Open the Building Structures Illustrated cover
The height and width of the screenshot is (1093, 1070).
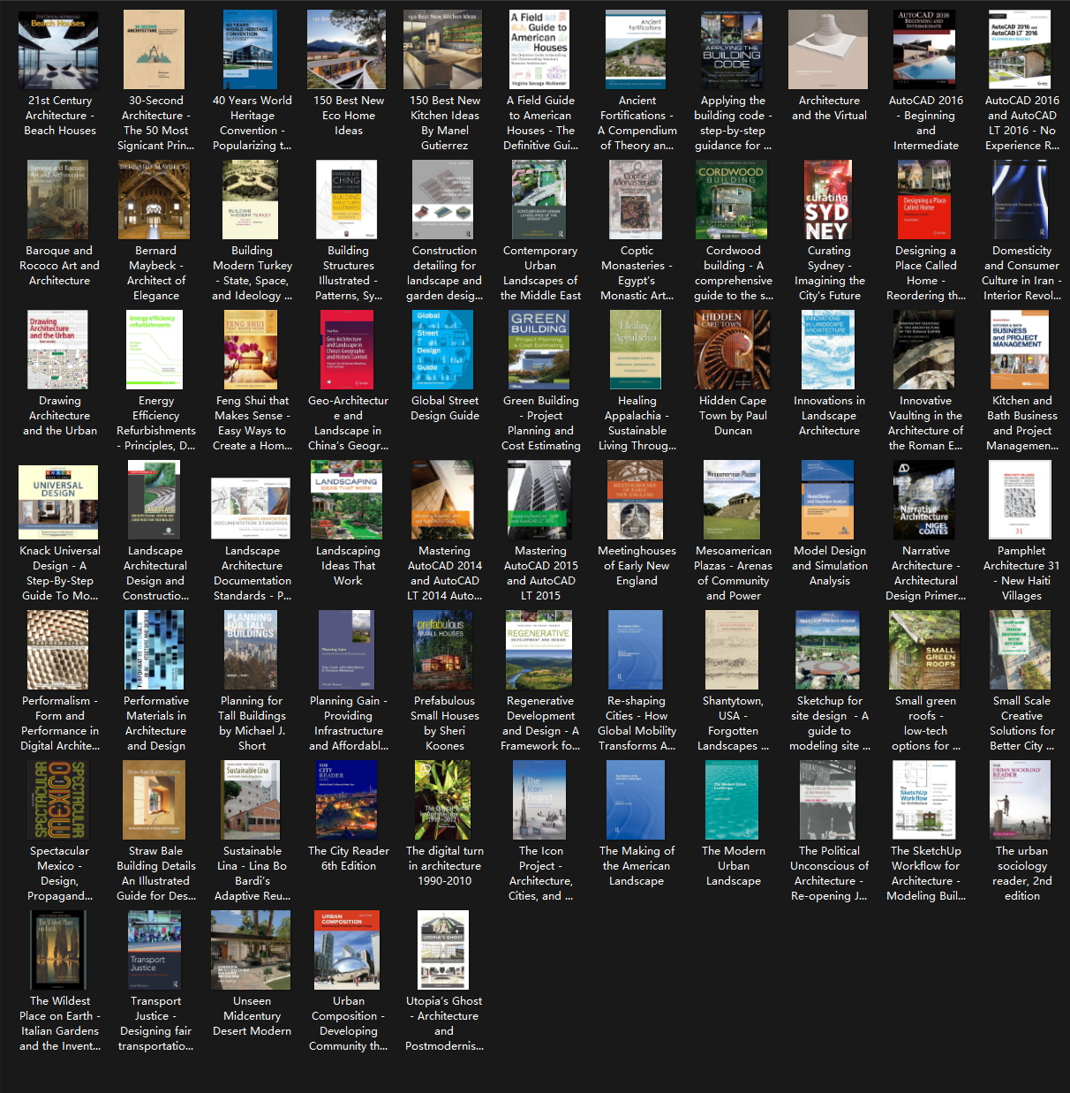[x=347, y=200]
